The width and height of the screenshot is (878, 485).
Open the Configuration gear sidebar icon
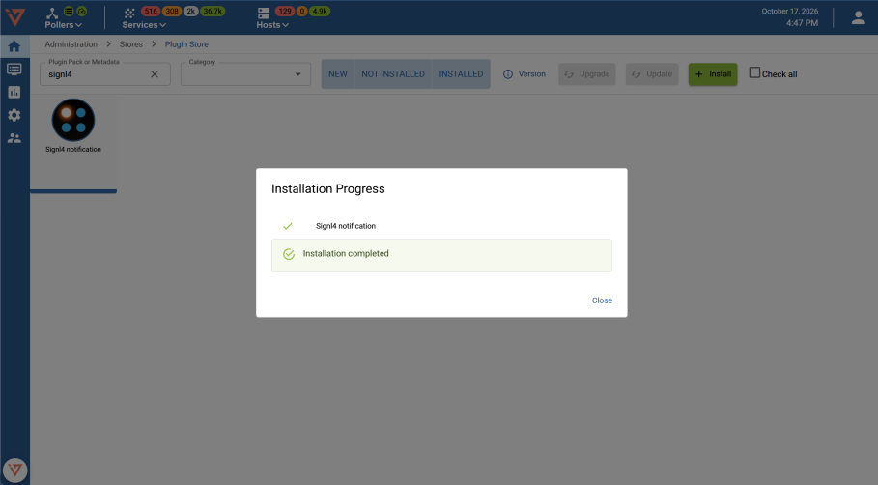14,115
